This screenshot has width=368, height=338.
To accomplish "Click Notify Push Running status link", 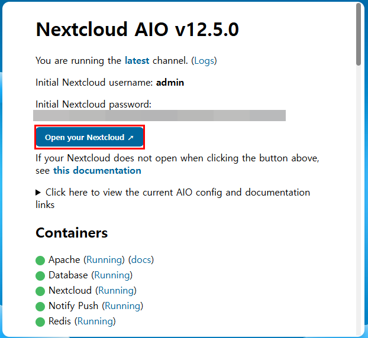I will point(123,305).
